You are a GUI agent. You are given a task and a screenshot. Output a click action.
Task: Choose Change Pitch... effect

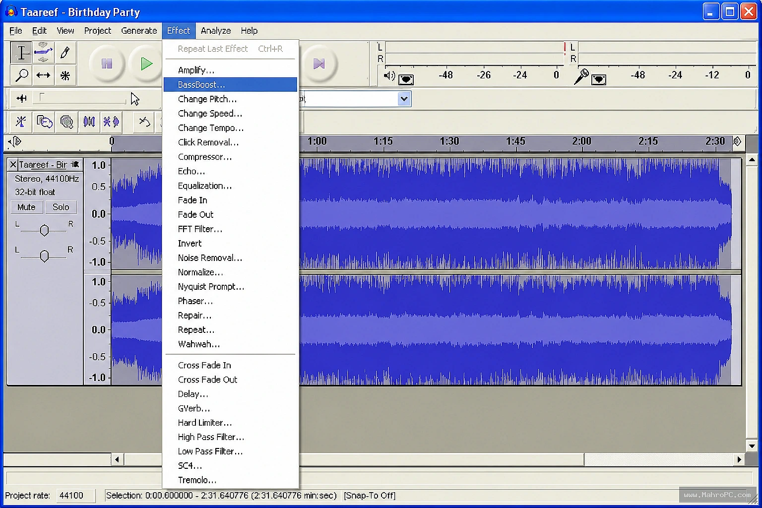(x=230, y=99)
